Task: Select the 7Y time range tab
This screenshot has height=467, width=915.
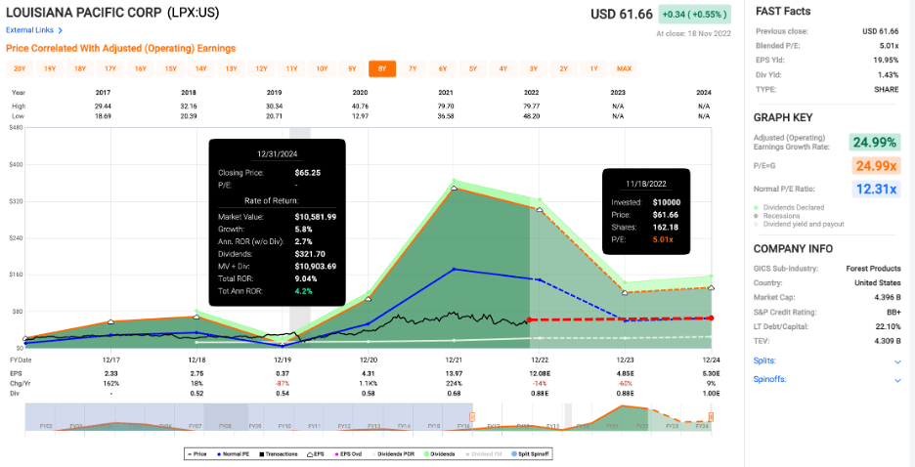Action: (x=413, y=68)
